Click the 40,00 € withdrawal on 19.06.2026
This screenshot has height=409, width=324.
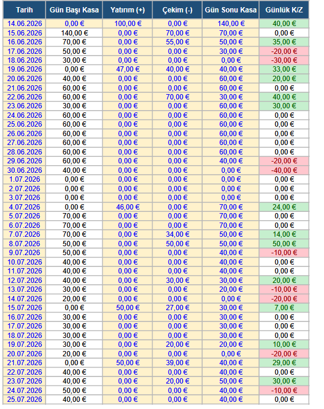(x=177, y=69)
